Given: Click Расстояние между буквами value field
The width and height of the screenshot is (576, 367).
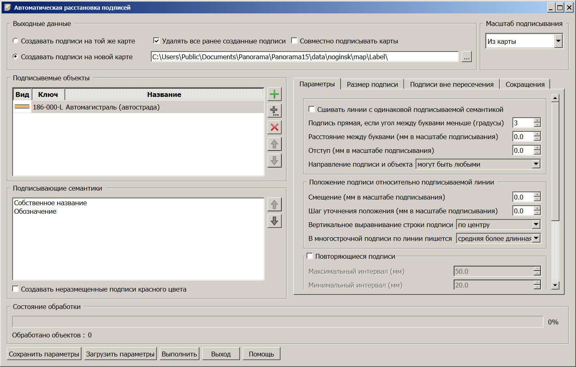Looking at the screenshot, I should click(523, 137).
